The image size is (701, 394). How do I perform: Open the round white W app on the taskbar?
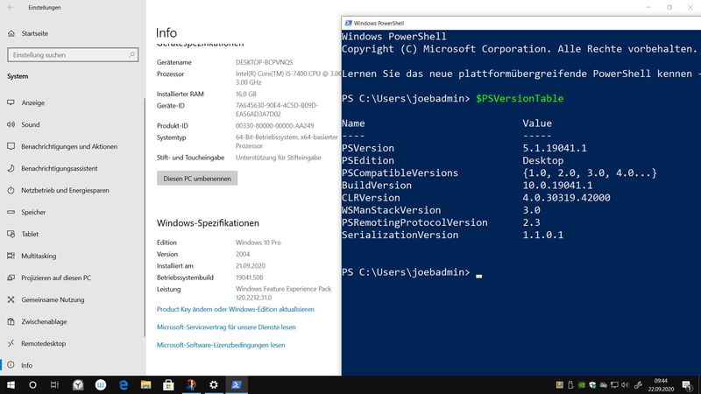[101, 384]
